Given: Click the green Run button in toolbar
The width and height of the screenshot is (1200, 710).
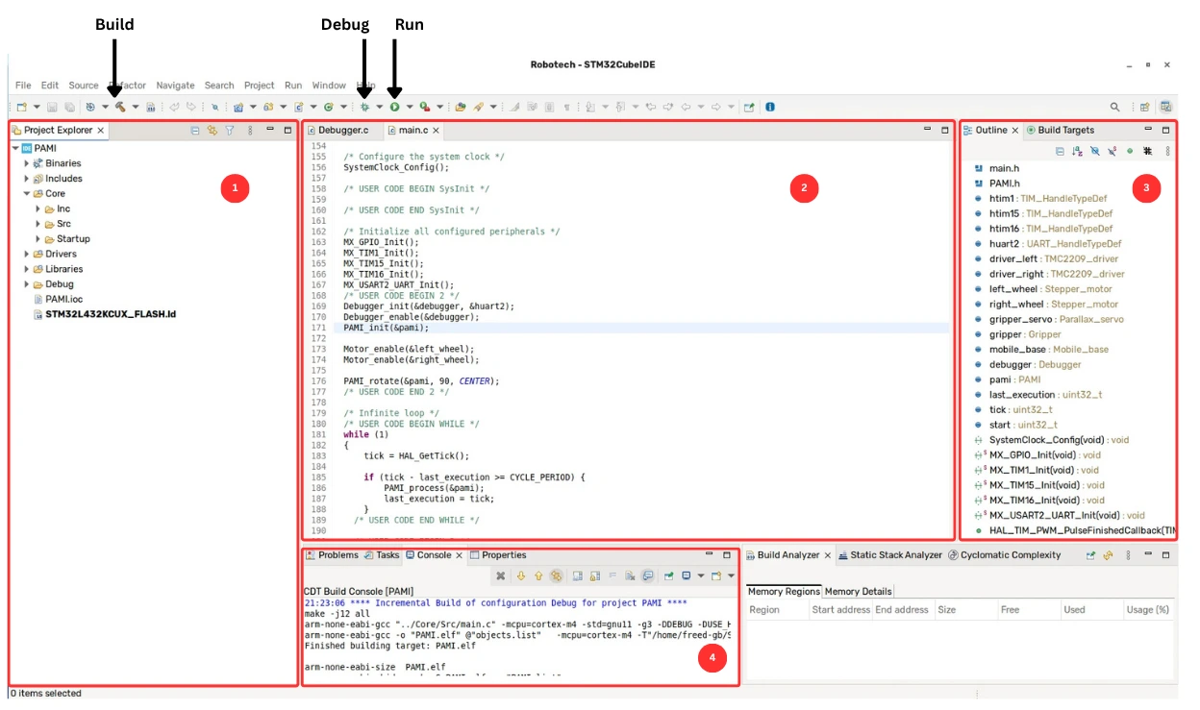Looking at the screenshot, I should 394,107.
